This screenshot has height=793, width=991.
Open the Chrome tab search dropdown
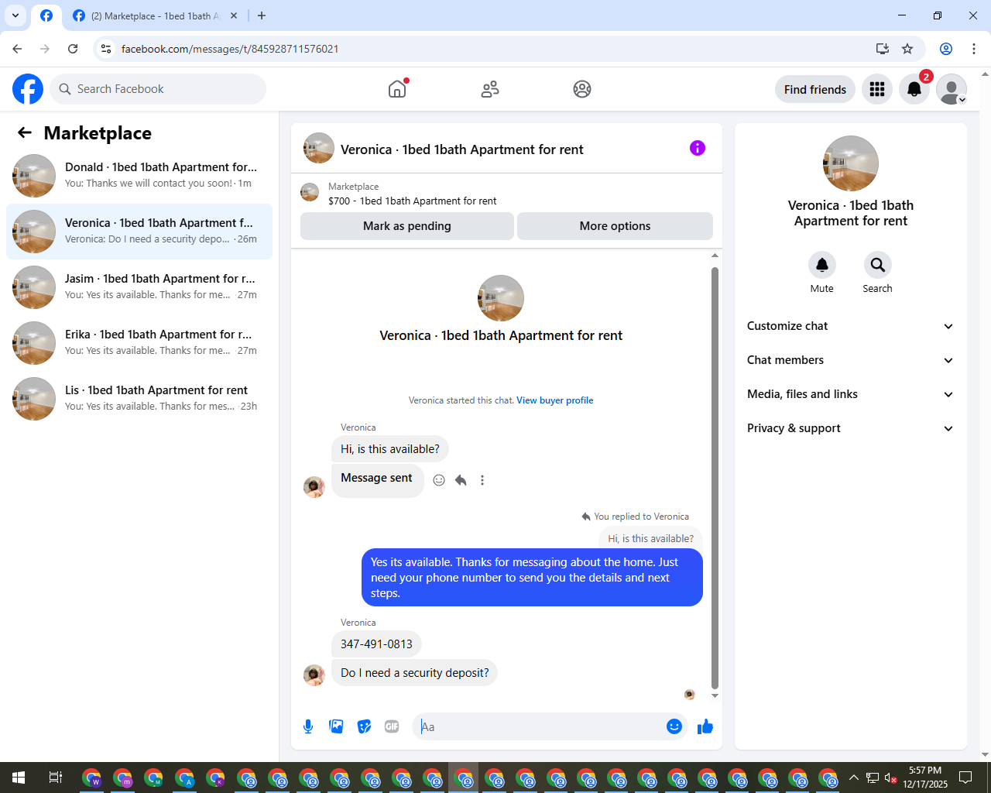(15, 15)
